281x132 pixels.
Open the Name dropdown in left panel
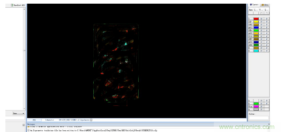(x=19, y=113)
